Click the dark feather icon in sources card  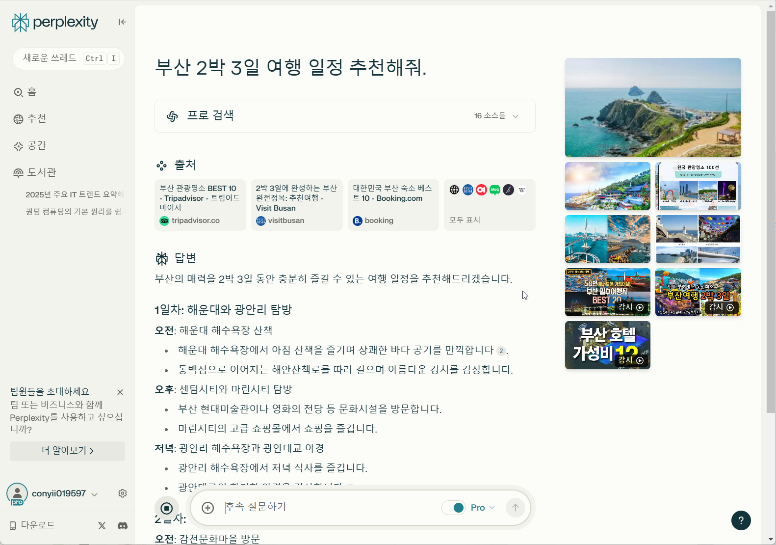click(508, 190)
